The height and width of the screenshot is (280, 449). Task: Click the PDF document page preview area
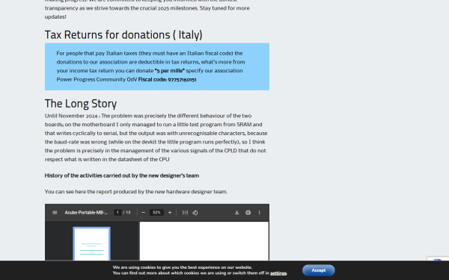point(204,241)
